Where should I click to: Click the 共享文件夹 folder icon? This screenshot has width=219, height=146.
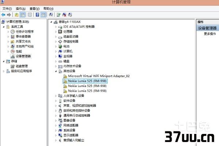pos(12,42)
